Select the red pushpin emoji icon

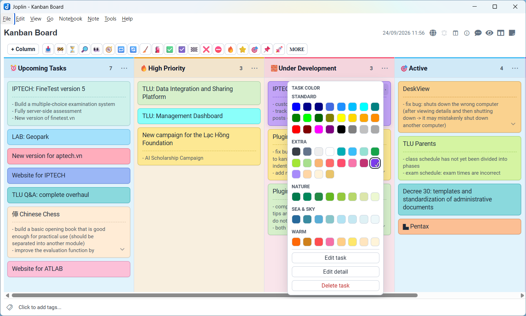click(267, 49)
